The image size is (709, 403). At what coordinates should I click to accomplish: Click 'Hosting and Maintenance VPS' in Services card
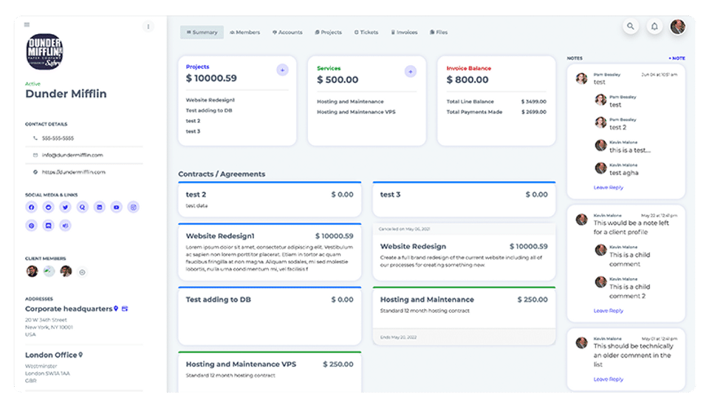pos(356,112)
